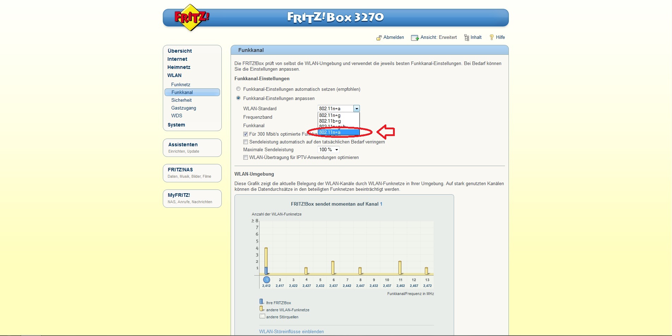The width and height of the screenshot is (672, 336).
Task: Click the Frequenzband label
Action: [258, 117]
